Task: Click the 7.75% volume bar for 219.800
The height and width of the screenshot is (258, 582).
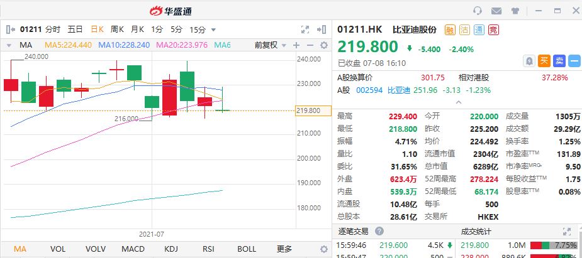Action: coord(555,245)
